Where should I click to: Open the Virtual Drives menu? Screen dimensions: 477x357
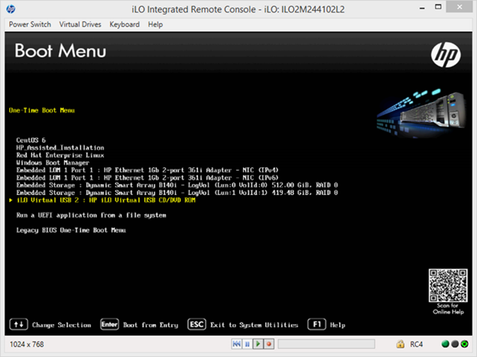(x=80, y=24)
